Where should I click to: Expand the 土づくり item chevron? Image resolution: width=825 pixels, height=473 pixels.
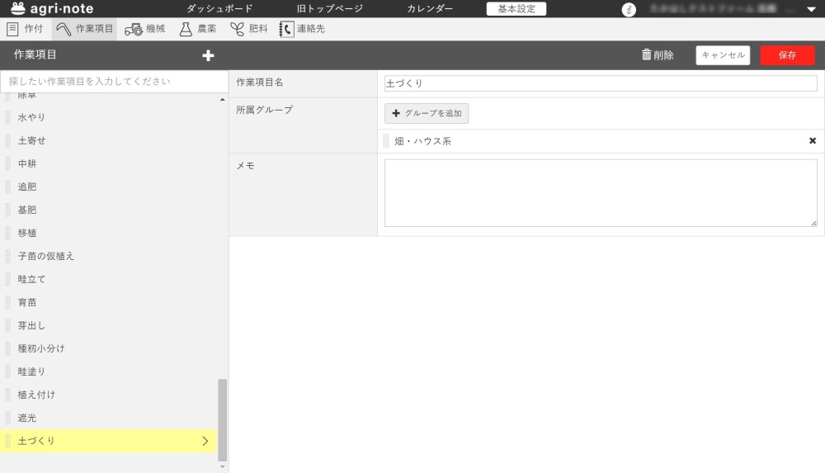coord(205,441)
